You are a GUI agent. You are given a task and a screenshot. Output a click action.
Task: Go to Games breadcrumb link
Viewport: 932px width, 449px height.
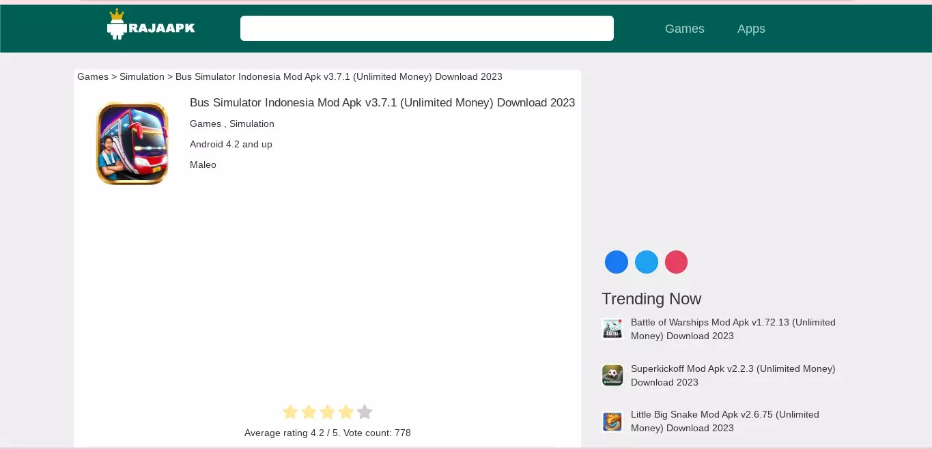[x=93, y=76]
